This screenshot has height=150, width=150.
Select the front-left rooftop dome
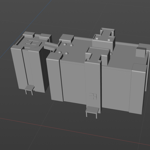(60, 52)
